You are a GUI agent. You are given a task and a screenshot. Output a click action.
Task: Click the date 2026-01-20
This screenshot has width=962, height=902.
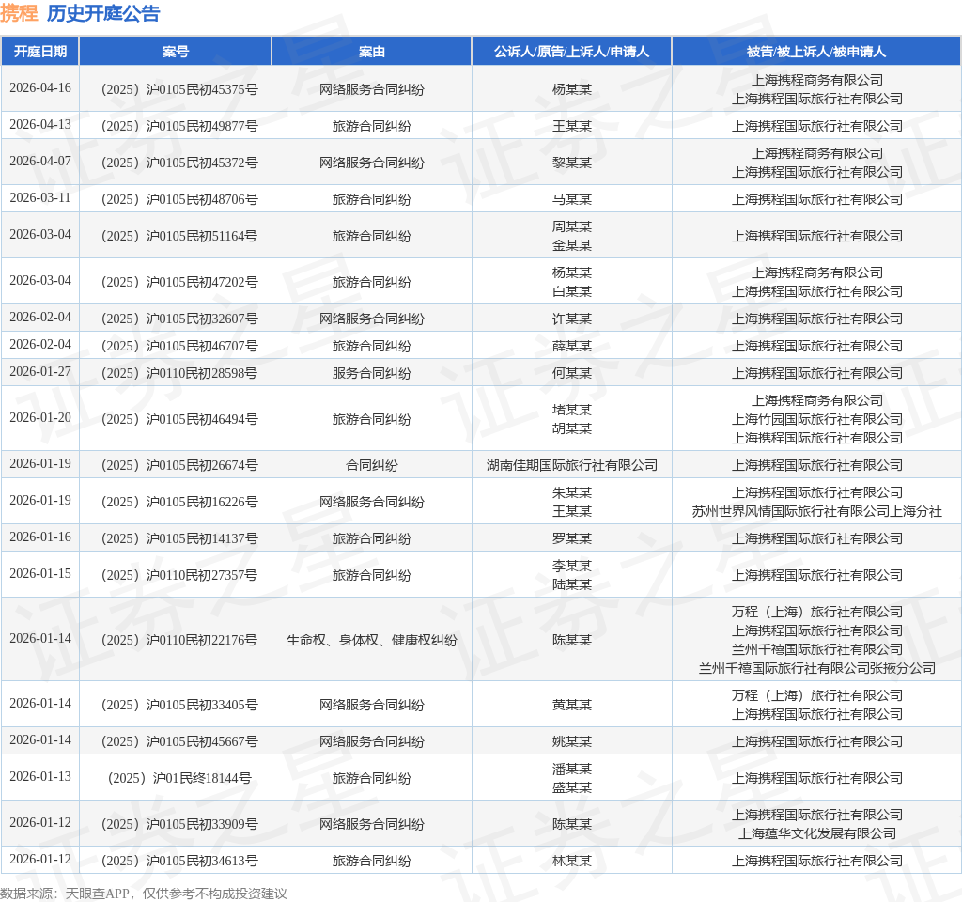[x=40, y=417]
